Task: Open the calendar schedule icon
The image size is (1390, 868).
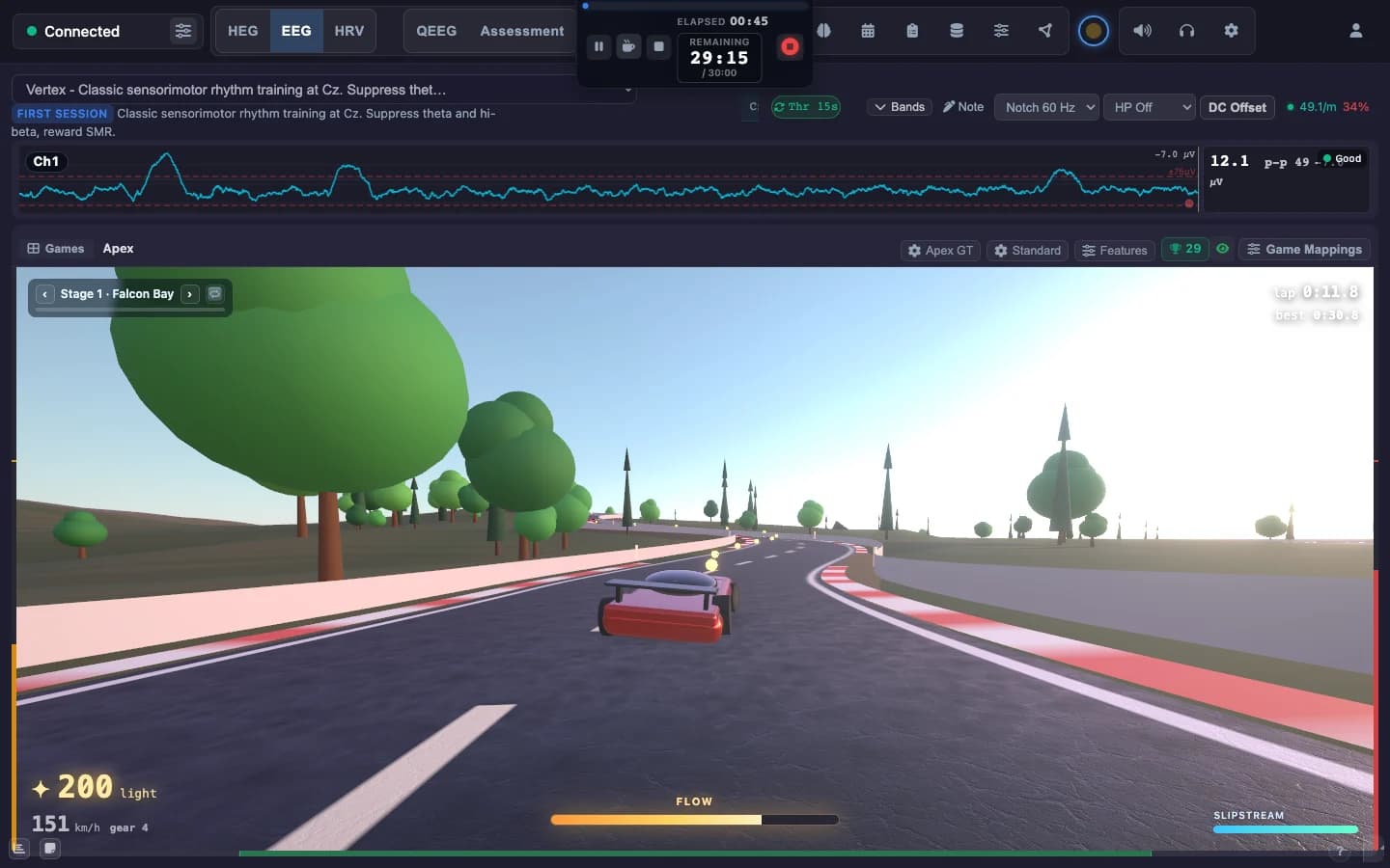Action: (x=868, y=31)
